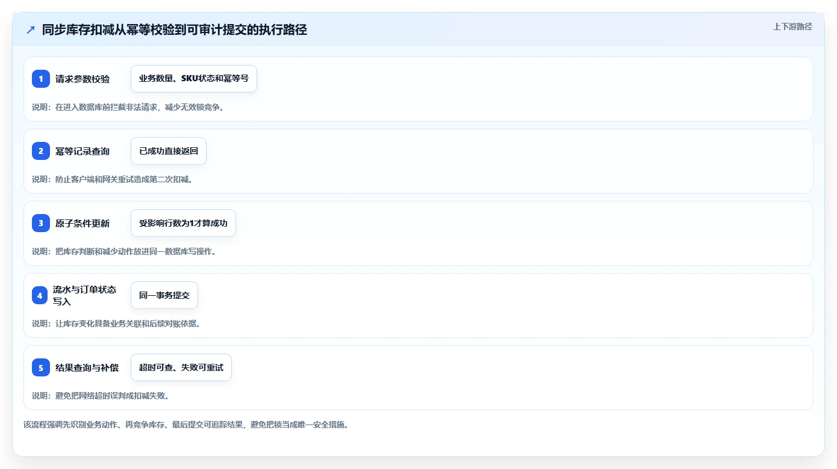Select the step 2 number badge
The height and width of the screenshot is (469, 837).
click(41, 151)
